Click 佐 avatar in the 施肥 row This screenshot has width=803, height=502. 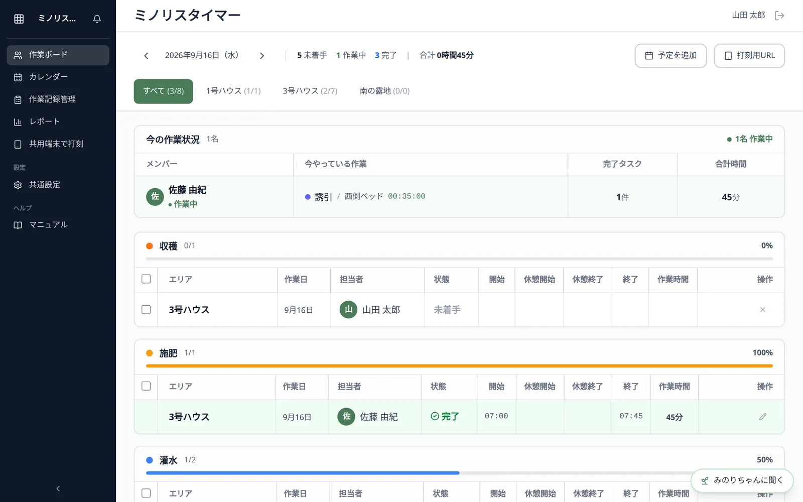tap(346, 417)
